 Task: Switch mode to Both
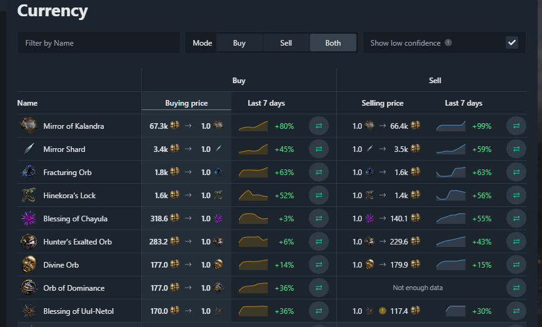[x=333, y=43]
